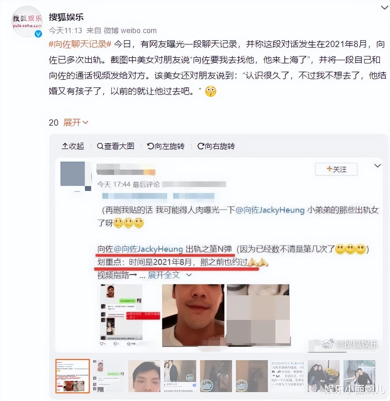390x401 pixels.
Task: Open the inner post's dropdown chevron
Action: point(377,166)
